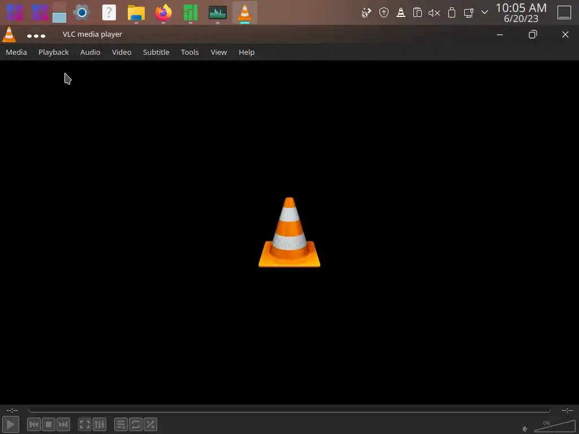Open system settings gear in taskbar

click(81, 12)
